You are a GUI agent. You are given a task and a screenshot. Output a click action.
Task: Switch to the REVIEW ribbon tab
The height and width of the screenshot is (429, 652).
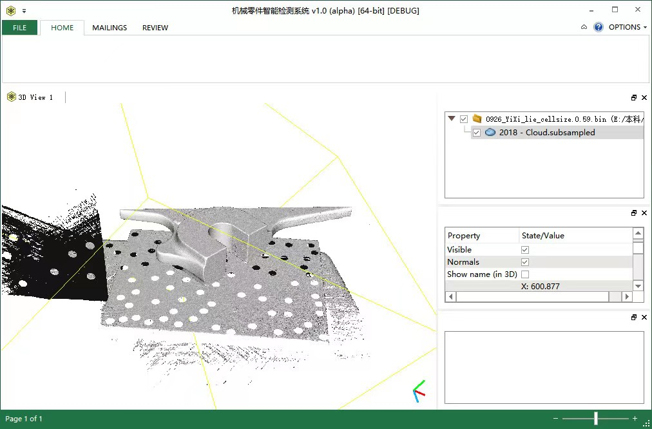155,28
